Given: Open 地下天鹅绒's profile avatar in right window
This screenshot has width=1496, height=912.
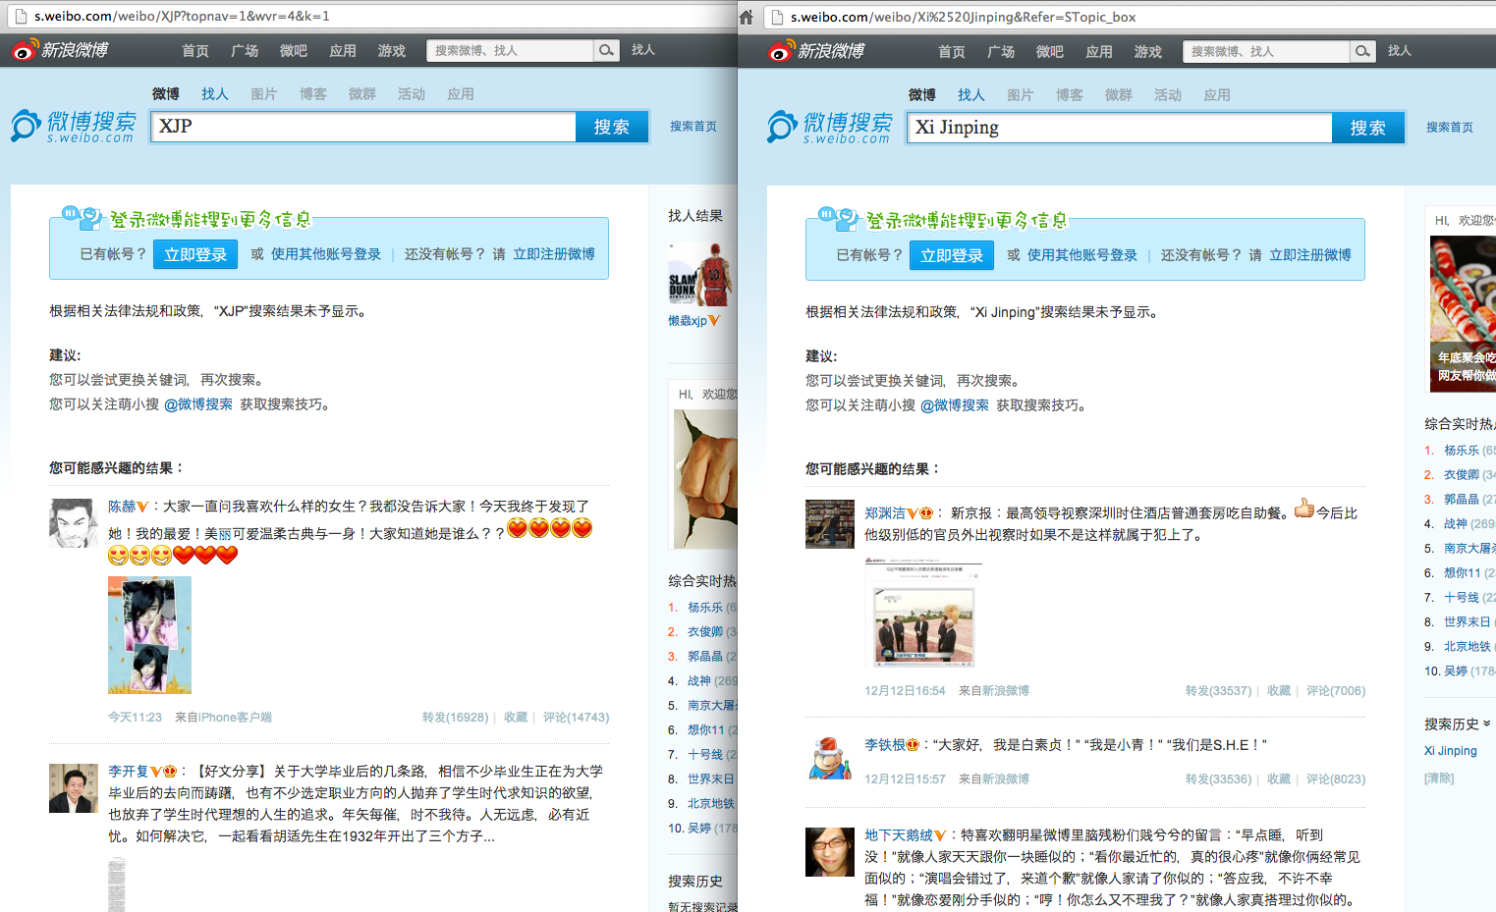Looking at the screenshot, I should click(830, 852).
